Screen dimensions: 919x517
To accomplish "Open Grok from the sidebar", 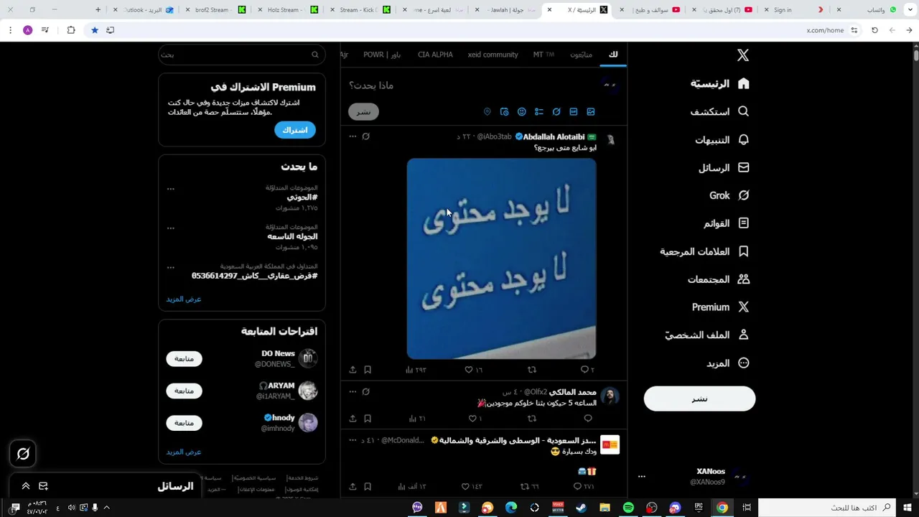I will [729, 195].
